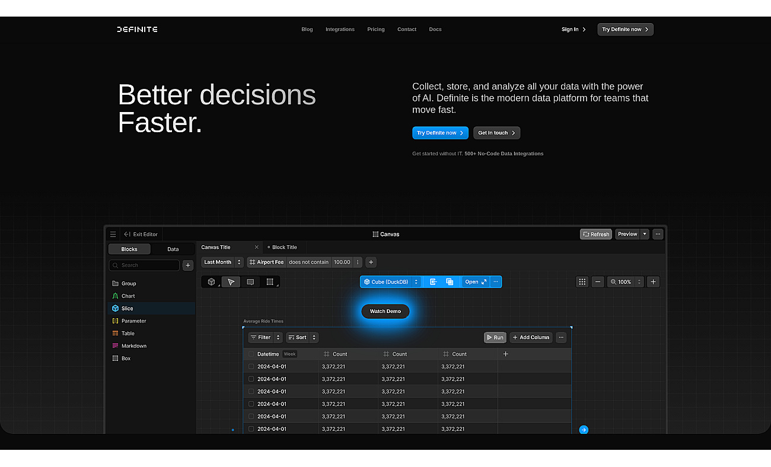The width and height of the screenshot is (771, 467).
Task: Select the Parameter block
Action: (151, 321)
